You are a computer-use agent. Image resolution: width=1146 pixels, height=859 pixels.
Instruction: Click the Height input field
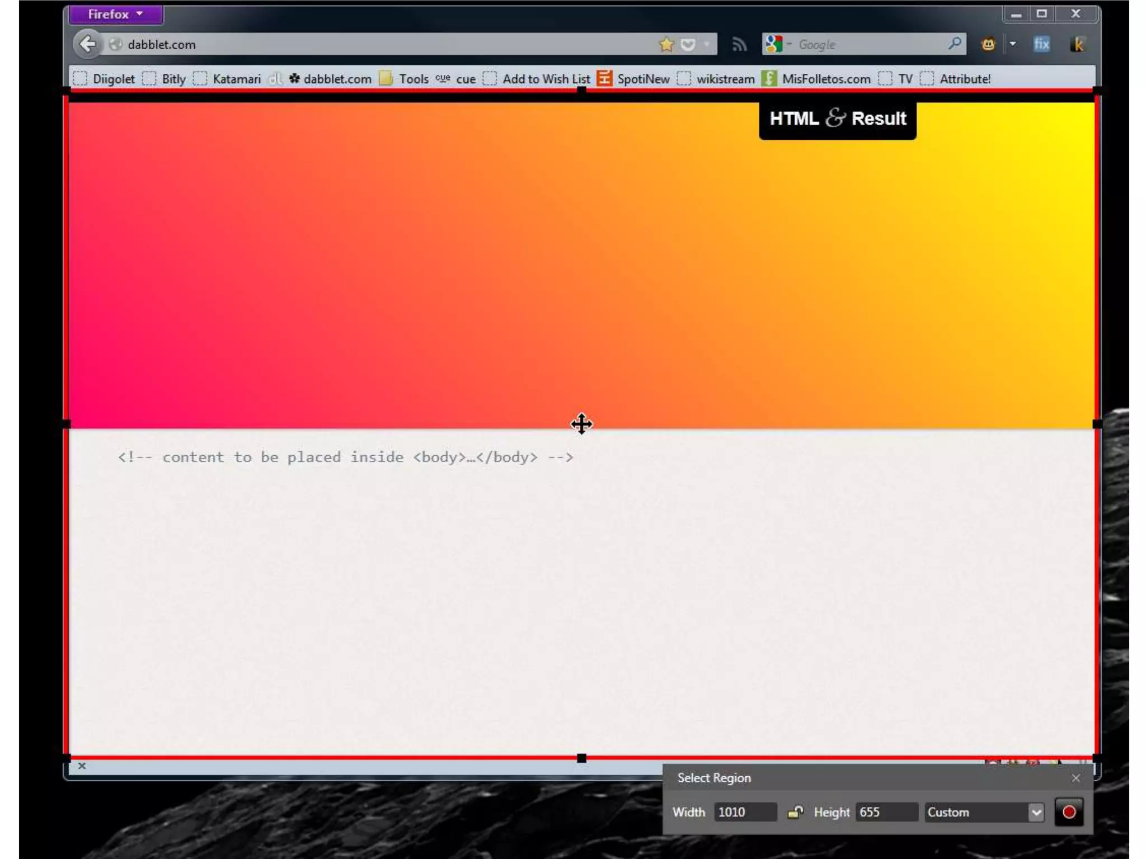[886, 812]
